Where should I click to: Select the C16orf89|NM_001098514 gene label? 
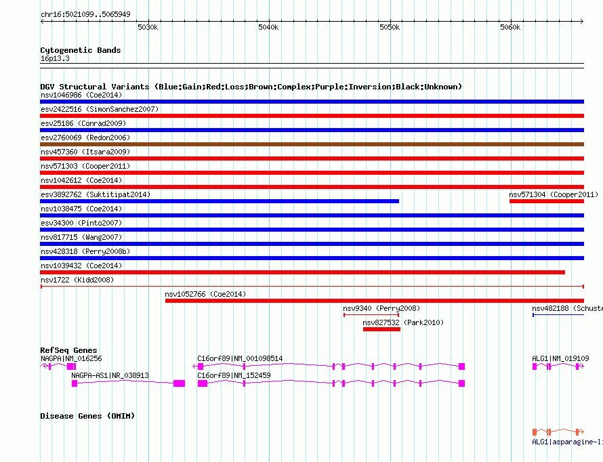[240, 358]
